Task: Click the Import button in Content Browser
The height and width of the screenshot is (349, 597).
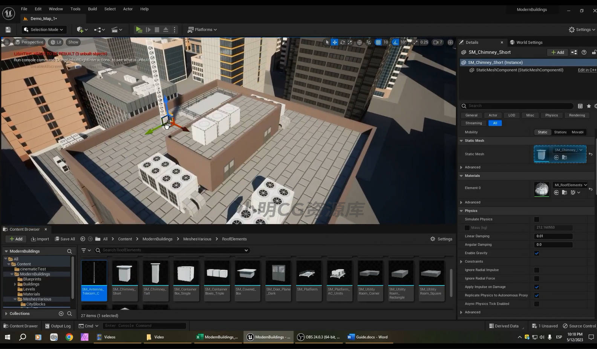Action: 40,239
